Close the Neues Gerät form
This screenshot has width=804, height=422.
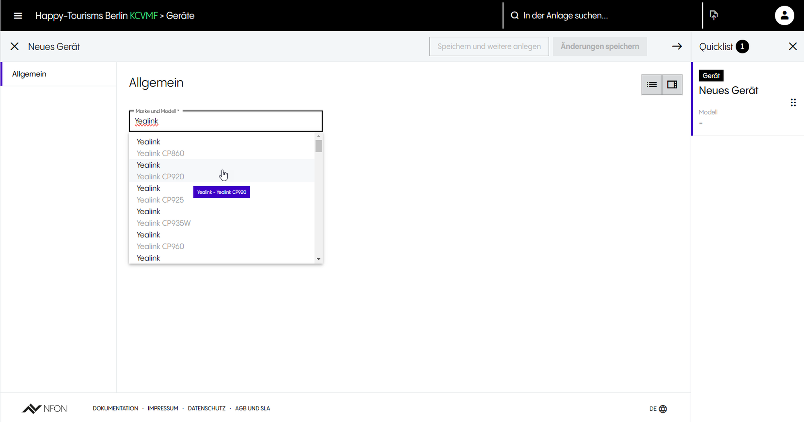coord(14,47)
